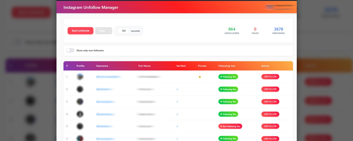Viewport: 353px width, 141px height.
Task: Open the blurred username link in row 4
Action: coord(106,114)
